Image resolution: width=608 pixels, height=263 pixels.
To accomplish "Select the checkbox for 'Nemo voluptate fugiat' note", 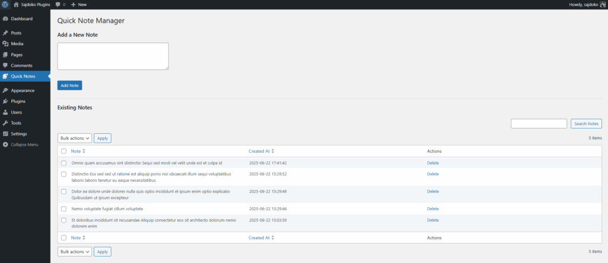I will pos(64,209).
